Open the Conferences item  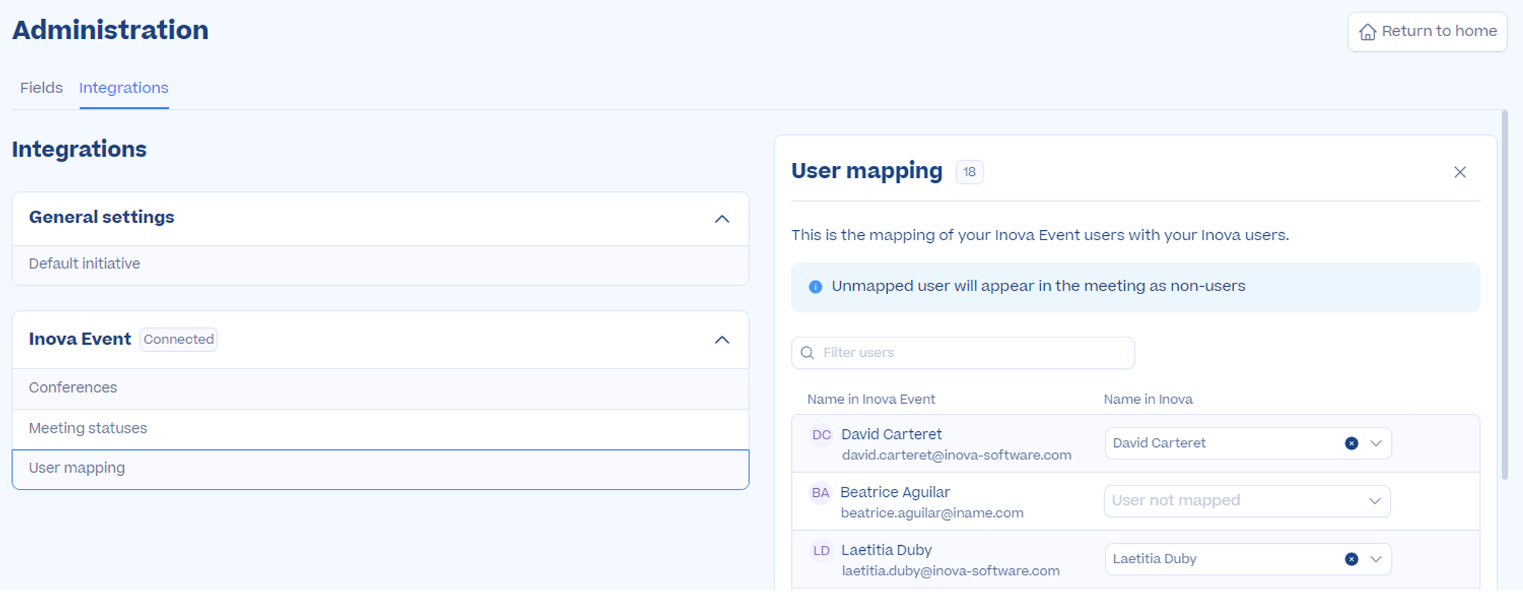[x=381, y=389]
